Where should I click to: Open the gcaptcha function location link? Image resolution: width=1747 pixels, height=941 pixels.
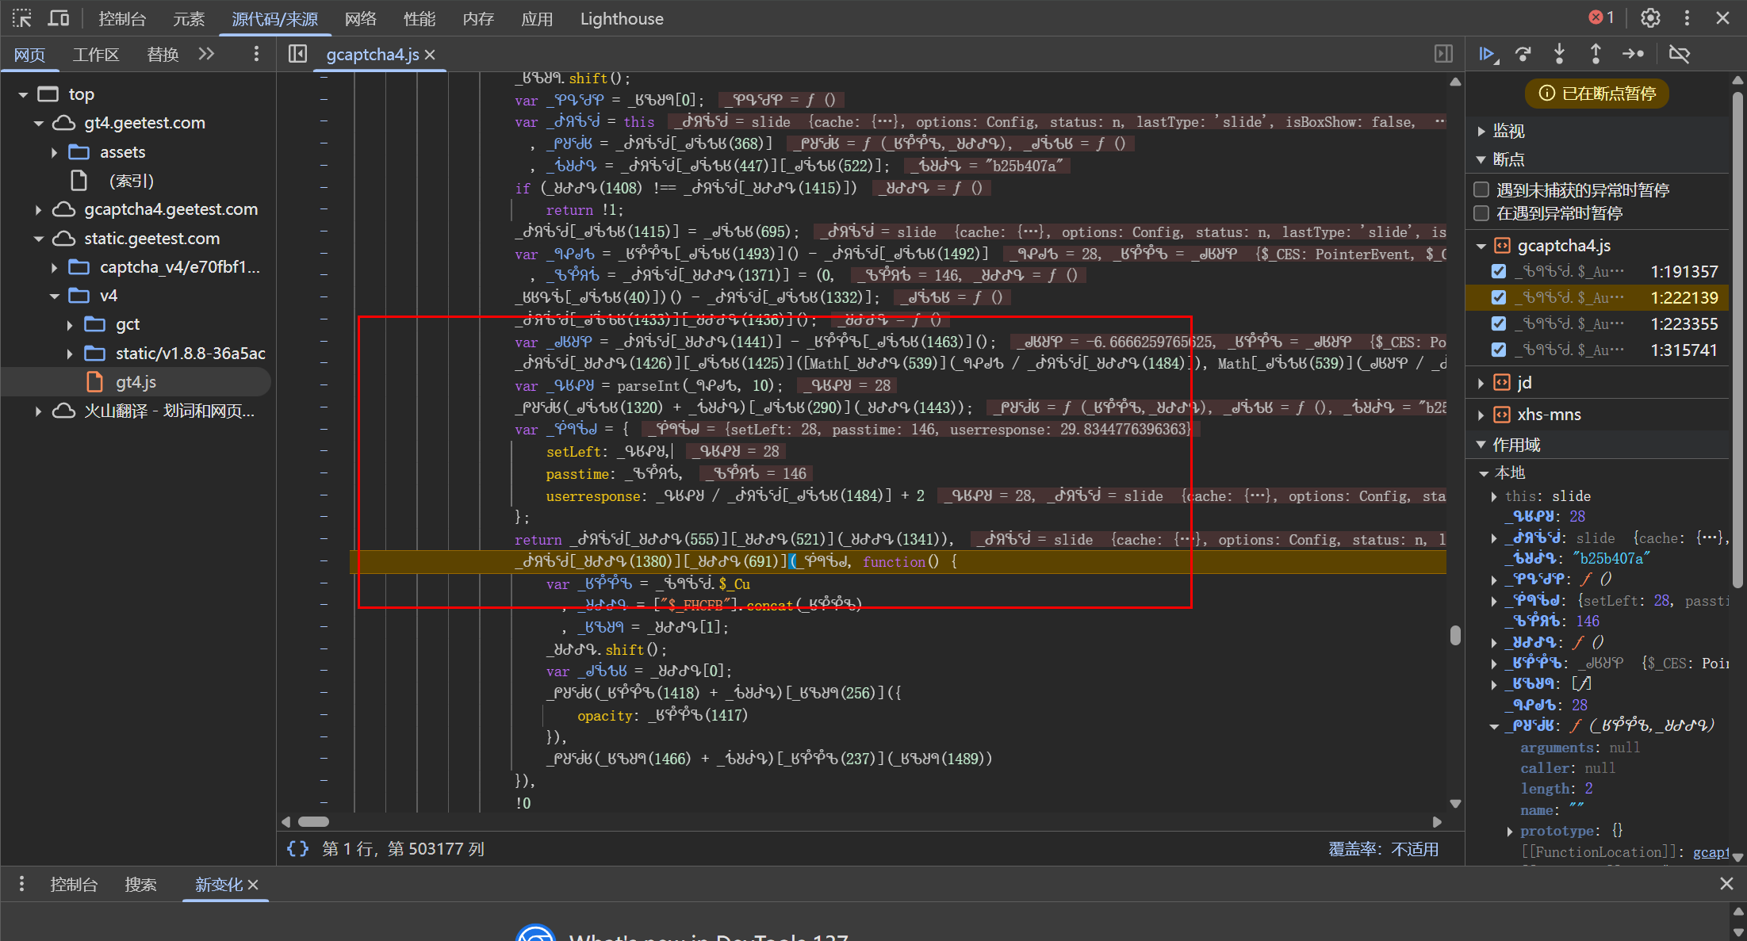pyautogui.click(x=1711, y=852)
